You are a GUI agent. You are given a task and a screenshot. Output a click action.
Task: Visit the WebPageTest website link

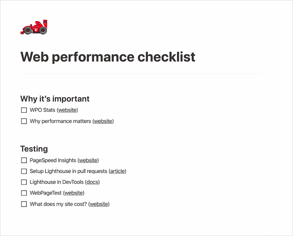[74, 193]
